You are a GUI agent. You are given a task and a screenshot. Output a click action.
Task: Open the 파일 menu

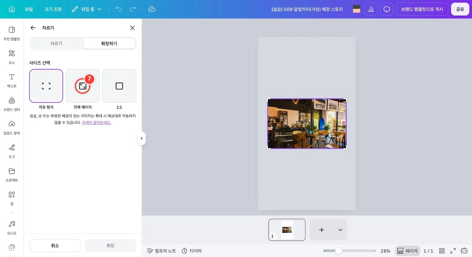29,9
